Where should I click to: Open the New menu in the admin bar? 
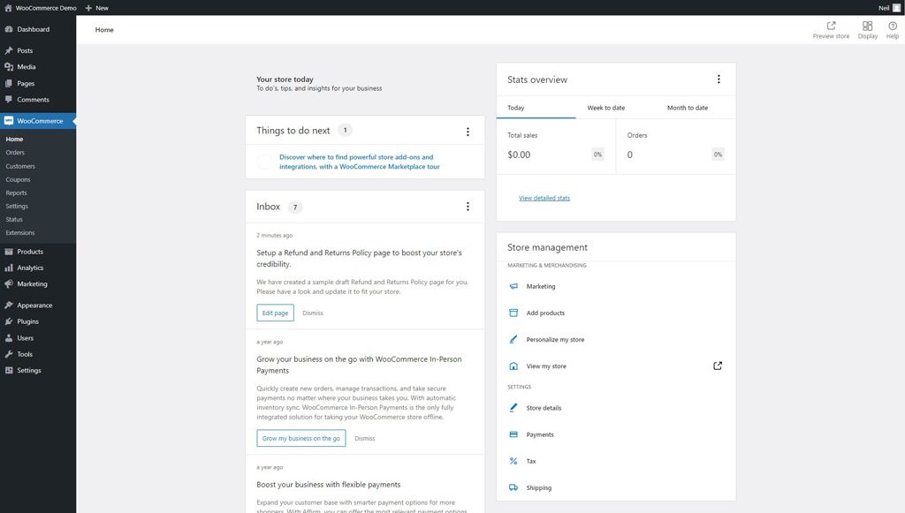pyautogui.click(x=95, y=7)
